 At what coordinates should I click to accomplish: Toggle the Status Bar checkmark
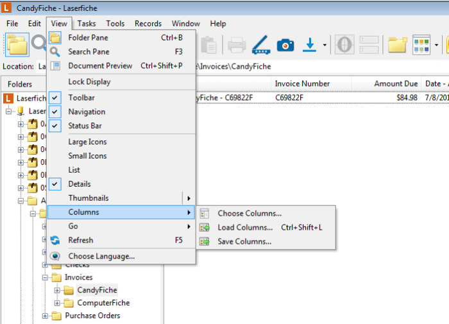[55, 126]
